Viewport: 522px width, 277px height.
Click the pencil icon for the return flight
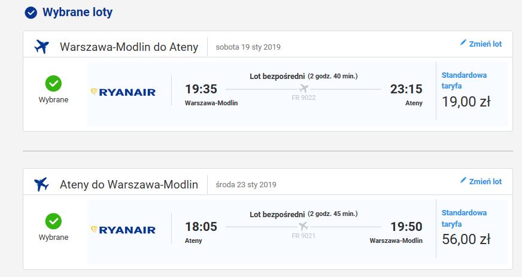coord(463,180)
